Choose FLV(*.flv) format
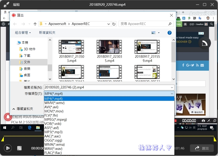 109,115
